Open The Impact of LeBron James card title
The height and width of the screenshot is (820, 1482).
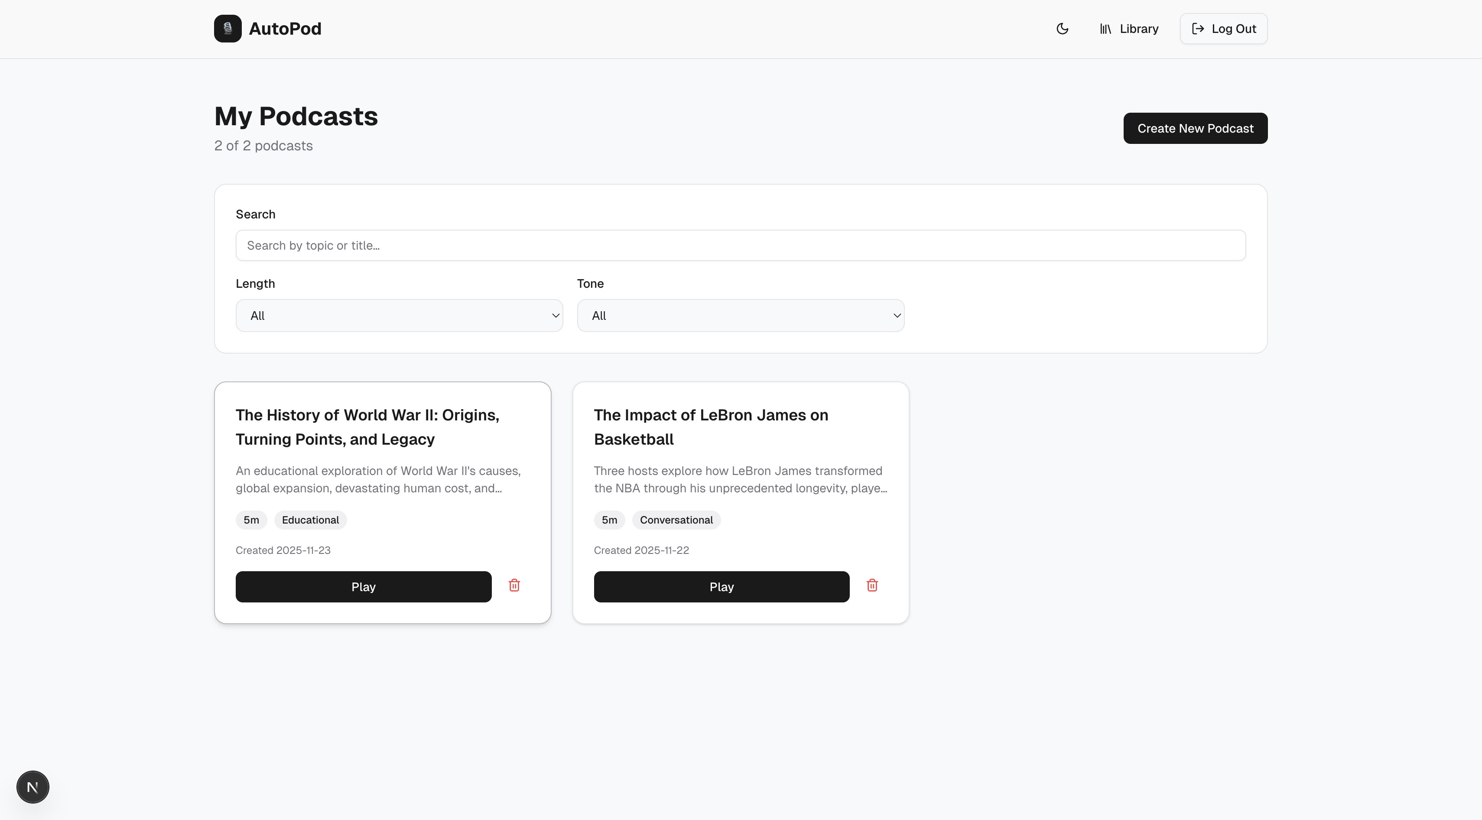click(x=711, y=426)
